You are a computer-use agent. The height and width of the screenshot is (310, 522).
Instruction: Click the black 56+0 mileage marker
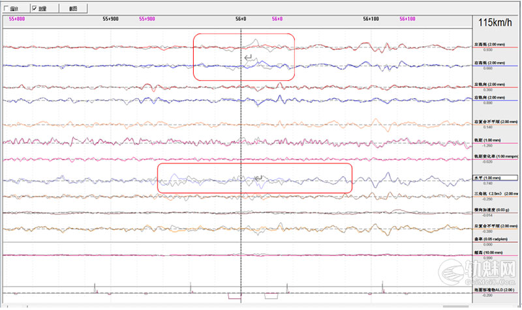241,19
